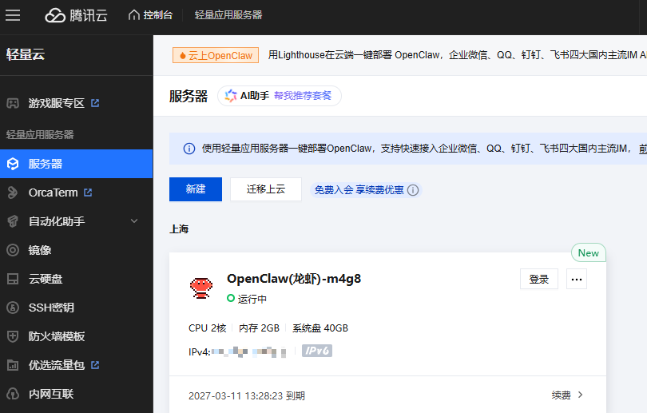This screenshot has height=413, width=647.
Task: Click the 内存 2GB spec text
Action: (x=259, y=328)
